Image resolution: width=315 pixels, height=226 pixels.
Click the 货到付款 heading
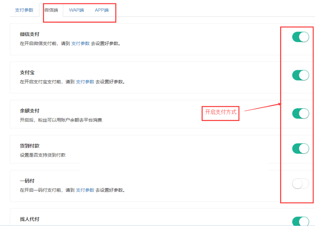pyautogui.click(x=29, y=146)
